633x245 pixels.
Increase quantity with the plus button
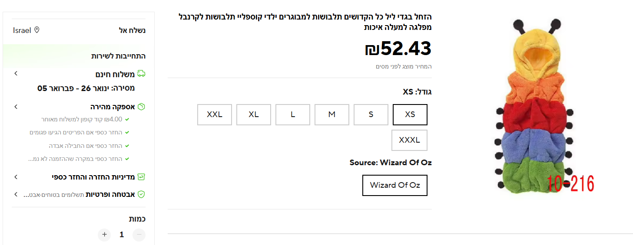104,235
